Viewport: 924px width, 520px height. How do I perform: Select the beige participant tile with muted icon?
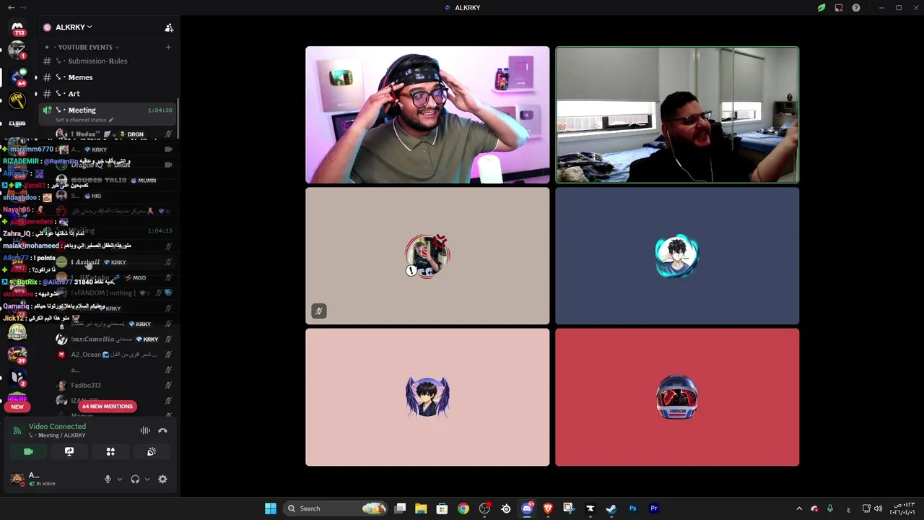427,256
